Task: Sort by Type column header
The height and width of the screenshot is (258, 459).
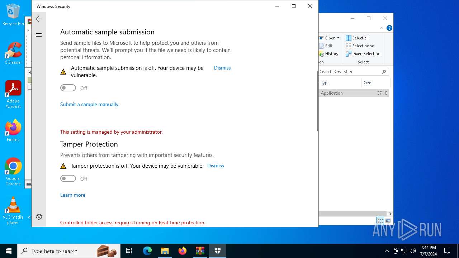Action: coord(340,83)
